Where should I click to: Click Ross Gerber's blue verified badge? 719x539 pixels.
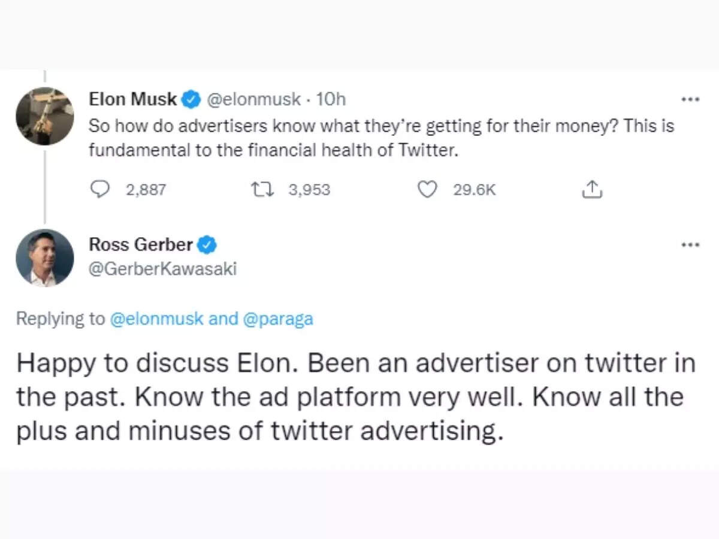pyautogui.click(x=207, y=244)
